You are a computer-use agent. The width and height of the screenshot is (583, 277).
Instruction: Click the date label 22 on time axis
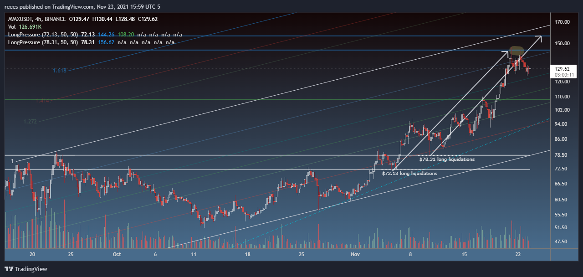pos(518,254)
